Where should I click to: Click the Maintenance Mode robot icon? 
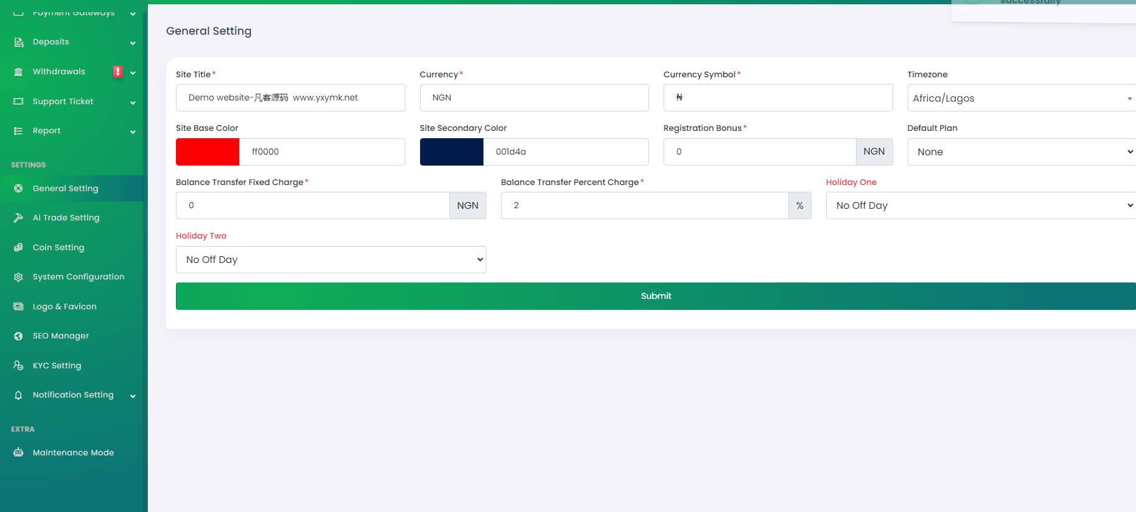19,453
